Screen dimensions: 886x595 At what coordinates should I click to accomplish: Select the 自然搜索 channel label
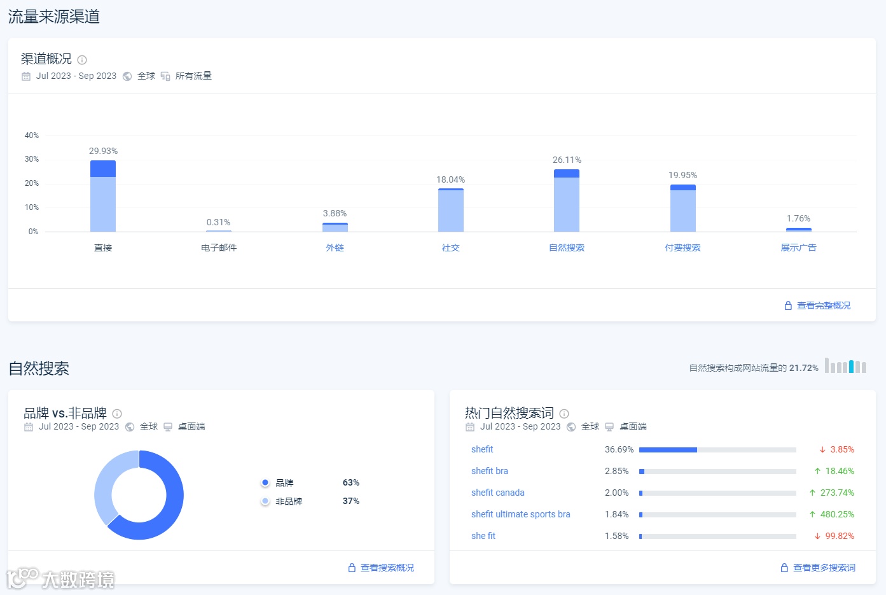coord(567,248)
